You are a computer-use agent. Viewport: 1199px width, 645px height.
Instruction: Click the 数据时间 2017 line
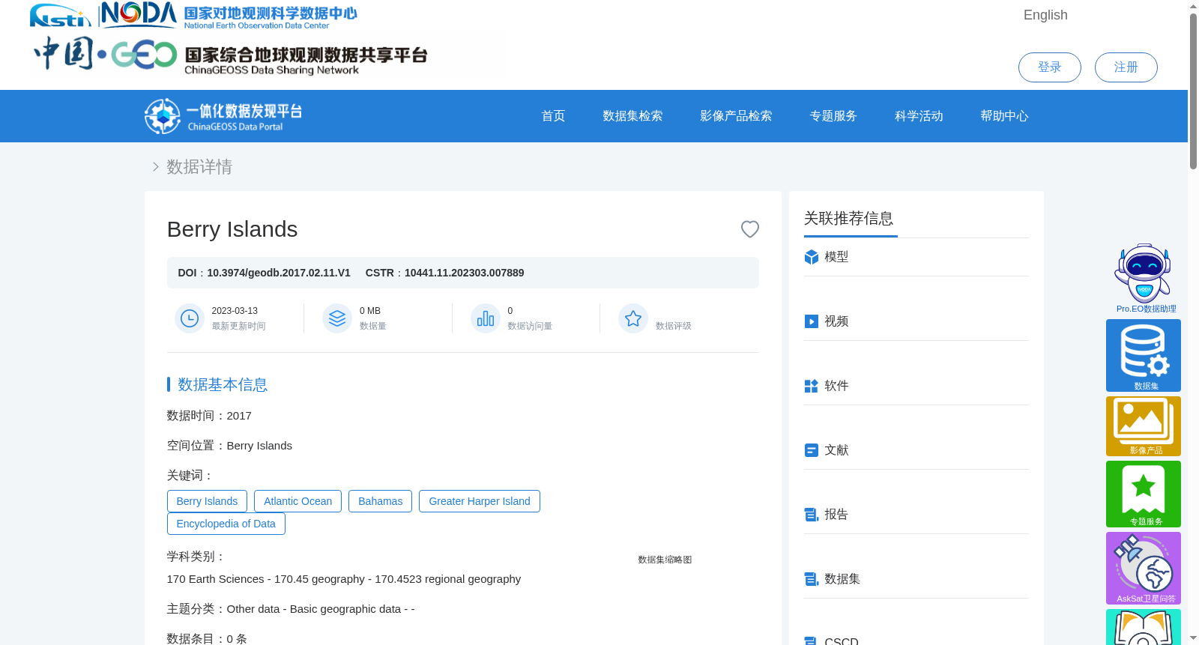coord(209,416)
